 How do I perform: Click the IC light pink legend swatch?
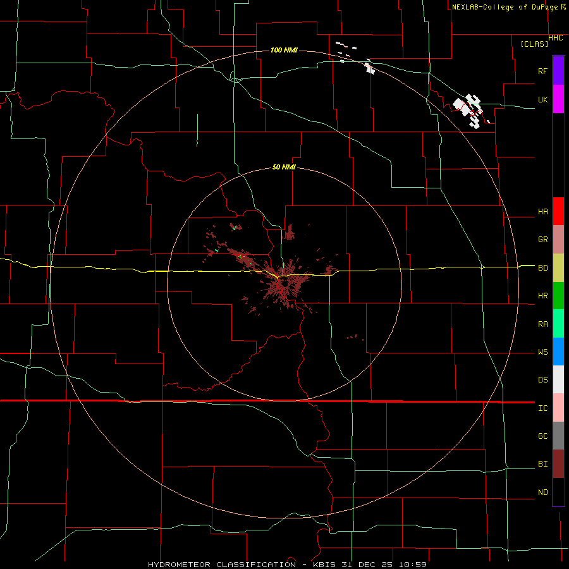pyautogui.click(x=558, y=408)
